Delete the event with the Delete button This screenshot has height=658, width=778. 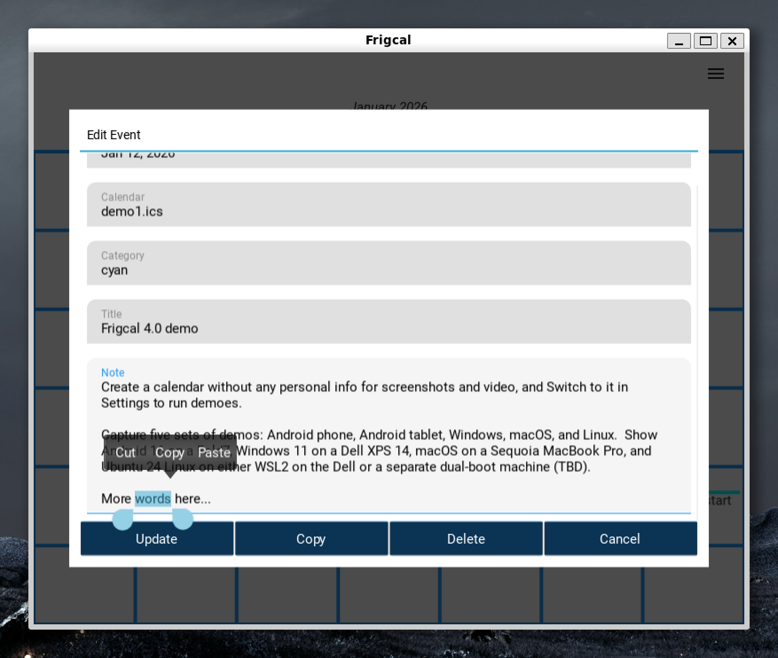466,539
